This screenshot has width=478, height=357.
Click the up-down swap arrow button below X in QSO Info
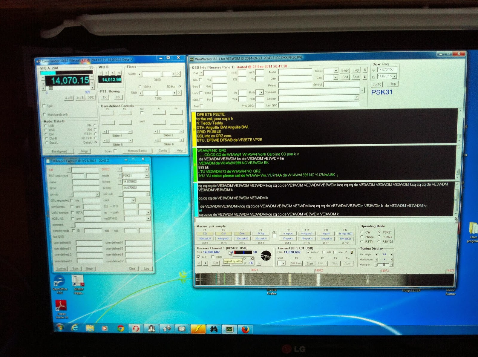pos(365,77)
